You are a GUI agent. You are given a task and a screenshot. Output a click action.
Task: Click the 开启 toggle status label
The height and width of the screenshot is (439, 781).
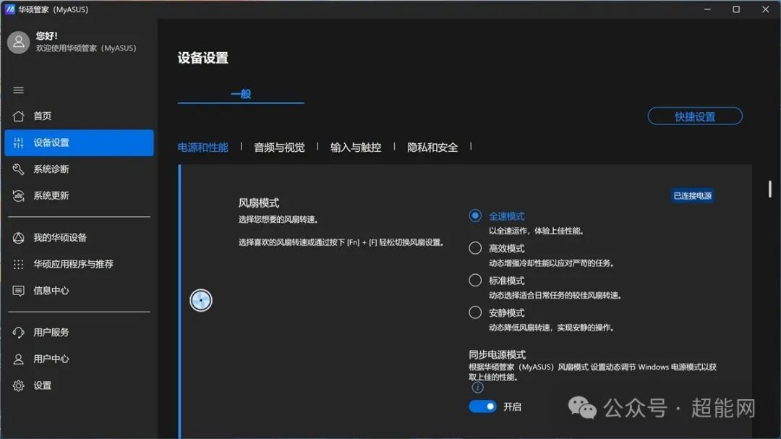tap(512, 407)
